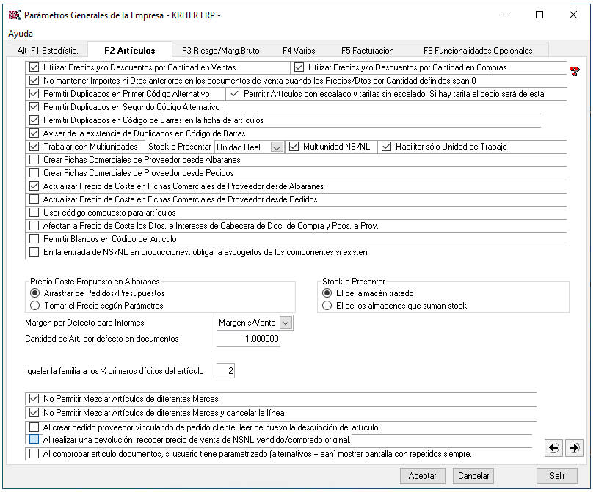Select Tomar el Precio según Parámetros option
The height and width of the screenshot is (492, 596).
34,306
